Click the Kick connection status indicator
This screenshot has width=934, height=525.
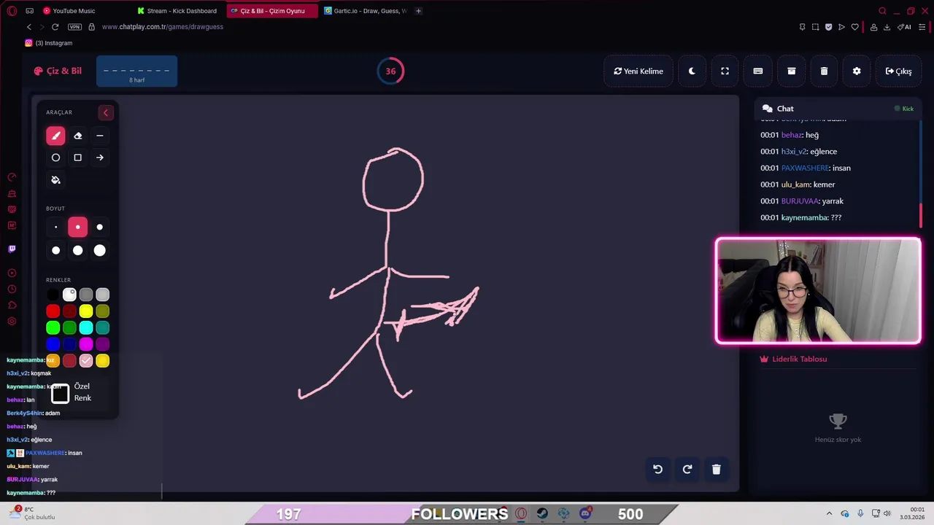(904, 109)
